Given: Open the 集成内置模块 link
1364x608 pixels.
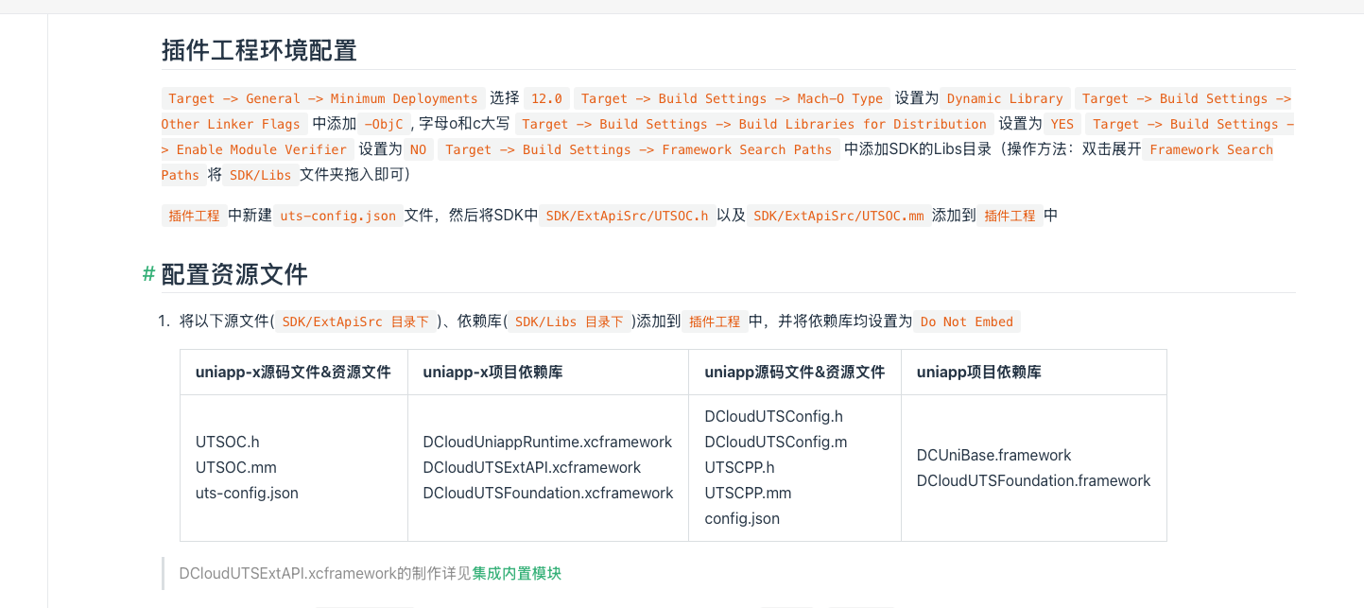Looking at the screenshot, I should (x=516, y=573).
